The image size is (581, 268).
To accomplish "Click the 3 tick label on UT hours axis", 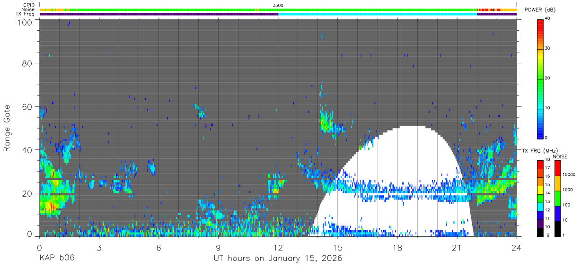I will click(x=99, y=248).
